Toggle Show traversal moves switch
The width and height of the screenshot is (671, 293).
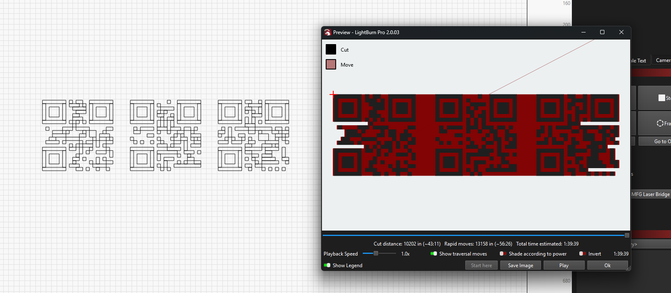point(434,254)
